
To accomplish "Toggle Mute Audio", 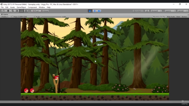I will click(x=171, y=17).
